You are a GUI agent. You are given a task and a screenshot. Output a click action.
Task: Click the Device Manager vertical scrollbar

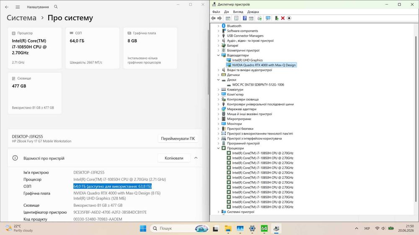(x=416, y=119)
